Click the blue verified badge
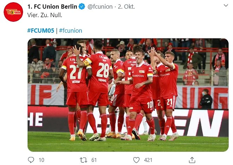This screenshot has height=165, width=233. [82, 7]
